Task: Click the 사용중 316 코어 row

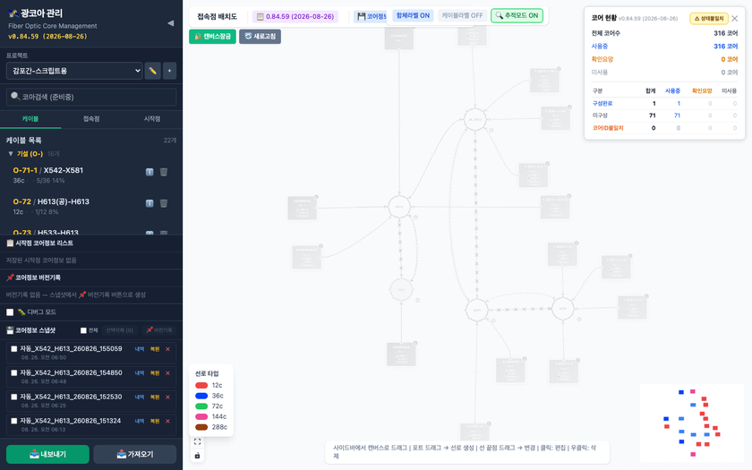Action: coord(664,47)
